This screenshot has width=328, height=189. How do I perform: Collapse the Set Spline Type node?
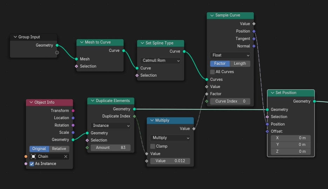(143, 43)
